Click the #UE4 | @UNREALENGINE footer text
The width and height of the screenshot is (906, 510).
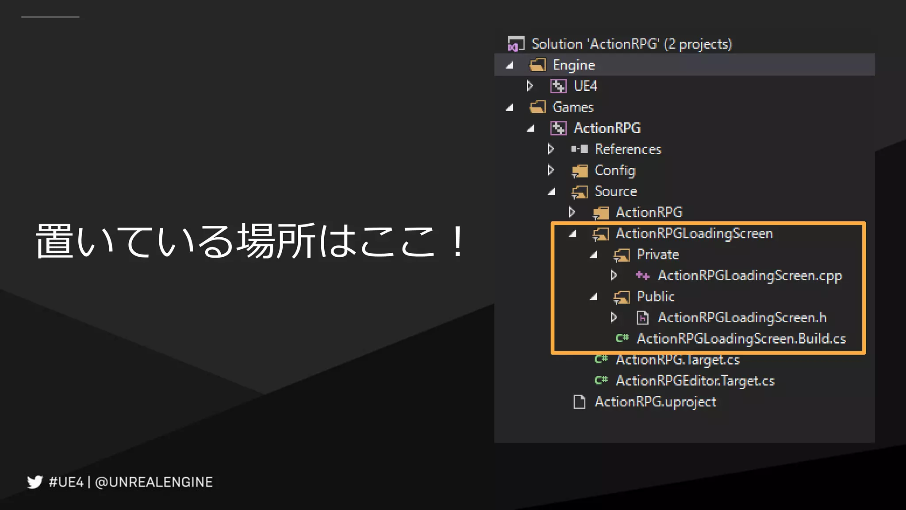pyautogui.click(x=131, y=482)
